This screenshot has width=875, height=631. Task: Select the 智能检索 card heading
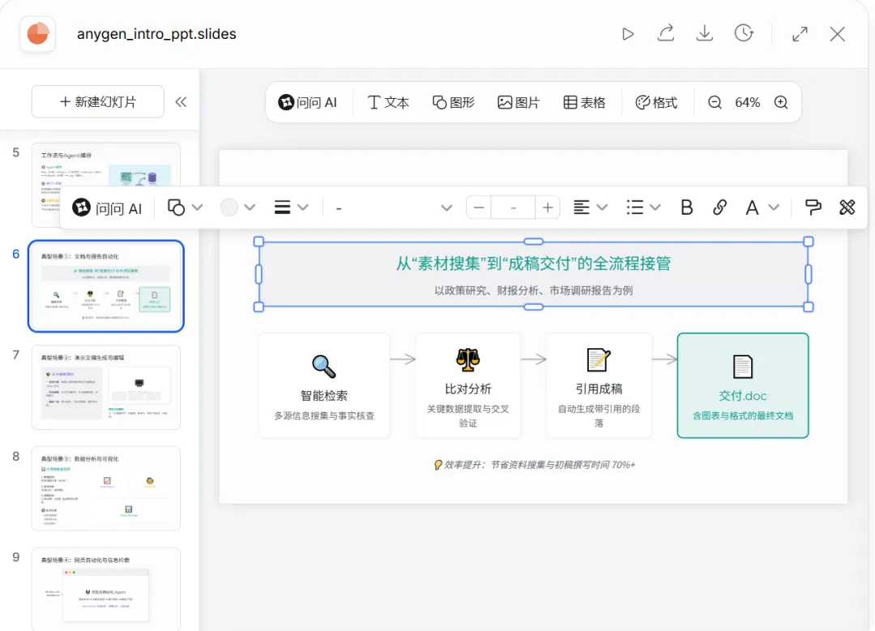coord(323,396)
